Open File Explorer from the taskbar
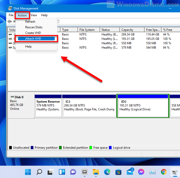The image size is (180, 178). click(x=96, y=172)
